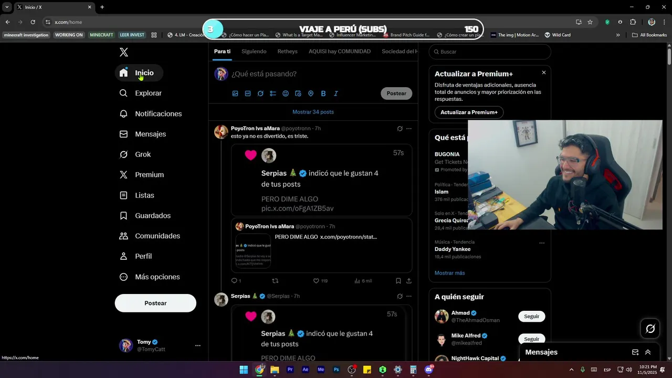The image size is (672, 378).
Task: Open Discord from the taskbar
Action: pos(429,370)
